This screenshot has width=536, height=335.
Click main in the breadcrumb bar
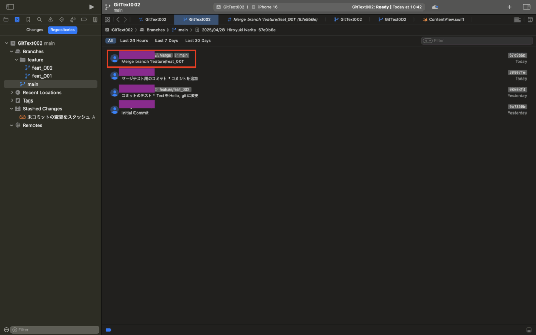click(x=180, y=30)
